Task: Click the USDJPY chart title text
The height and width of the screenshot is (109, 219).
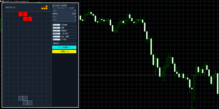Action: coord(17,1)
